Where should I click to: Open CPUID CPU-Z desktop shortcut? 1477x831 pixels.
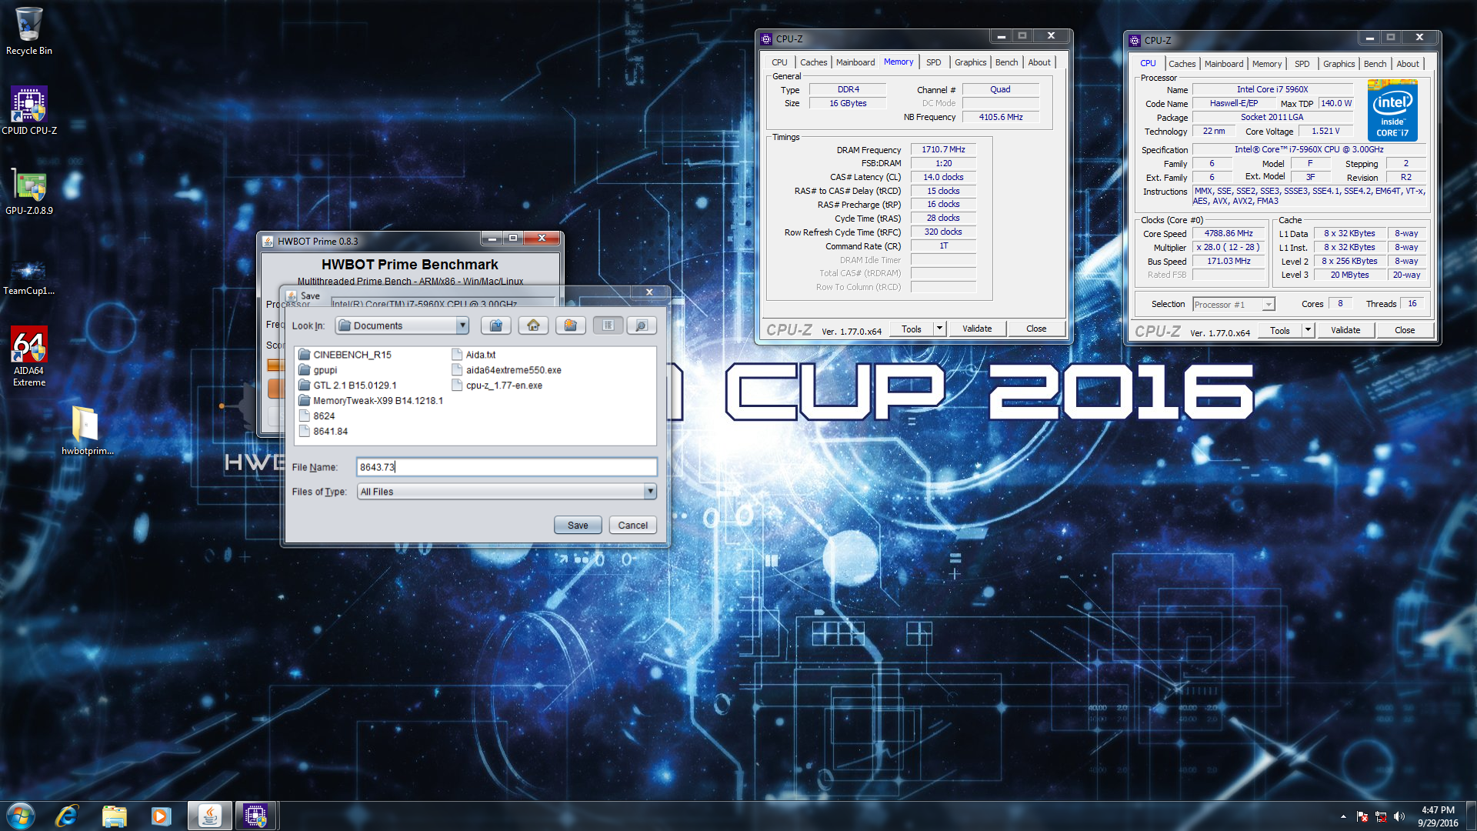(x=29, y=110)
